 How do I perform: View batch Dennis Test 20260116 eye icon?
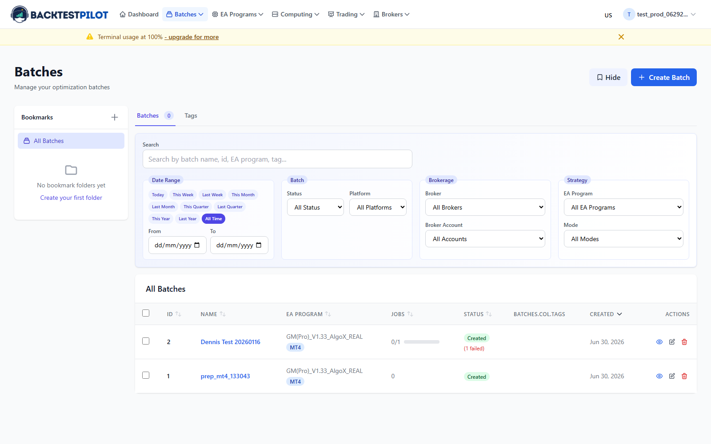[x=659, y=342]
